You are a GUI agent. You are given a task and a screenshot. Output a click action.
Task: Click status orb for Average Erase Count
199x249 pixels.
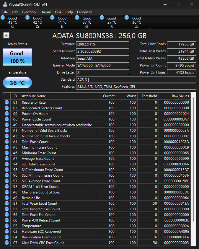point(7,158)
